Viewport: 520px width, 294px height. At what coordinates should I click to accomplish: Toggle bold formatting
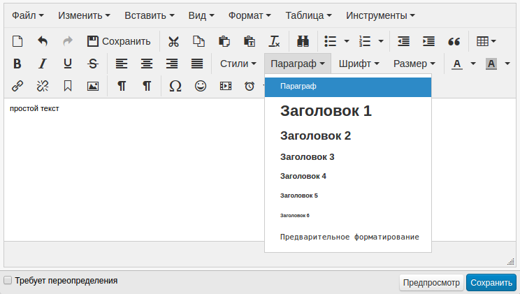tap(17, 64)
